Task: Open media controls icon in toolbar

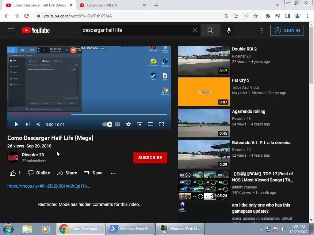Action: (x=278, y=16)
